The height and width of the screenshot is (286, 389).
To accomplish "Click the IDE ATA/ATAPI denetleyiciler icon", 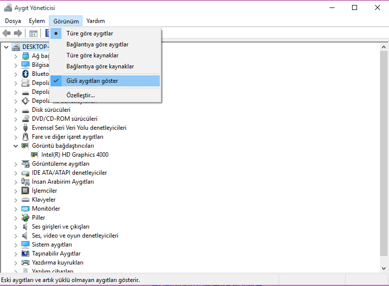I will coord(25,173).
